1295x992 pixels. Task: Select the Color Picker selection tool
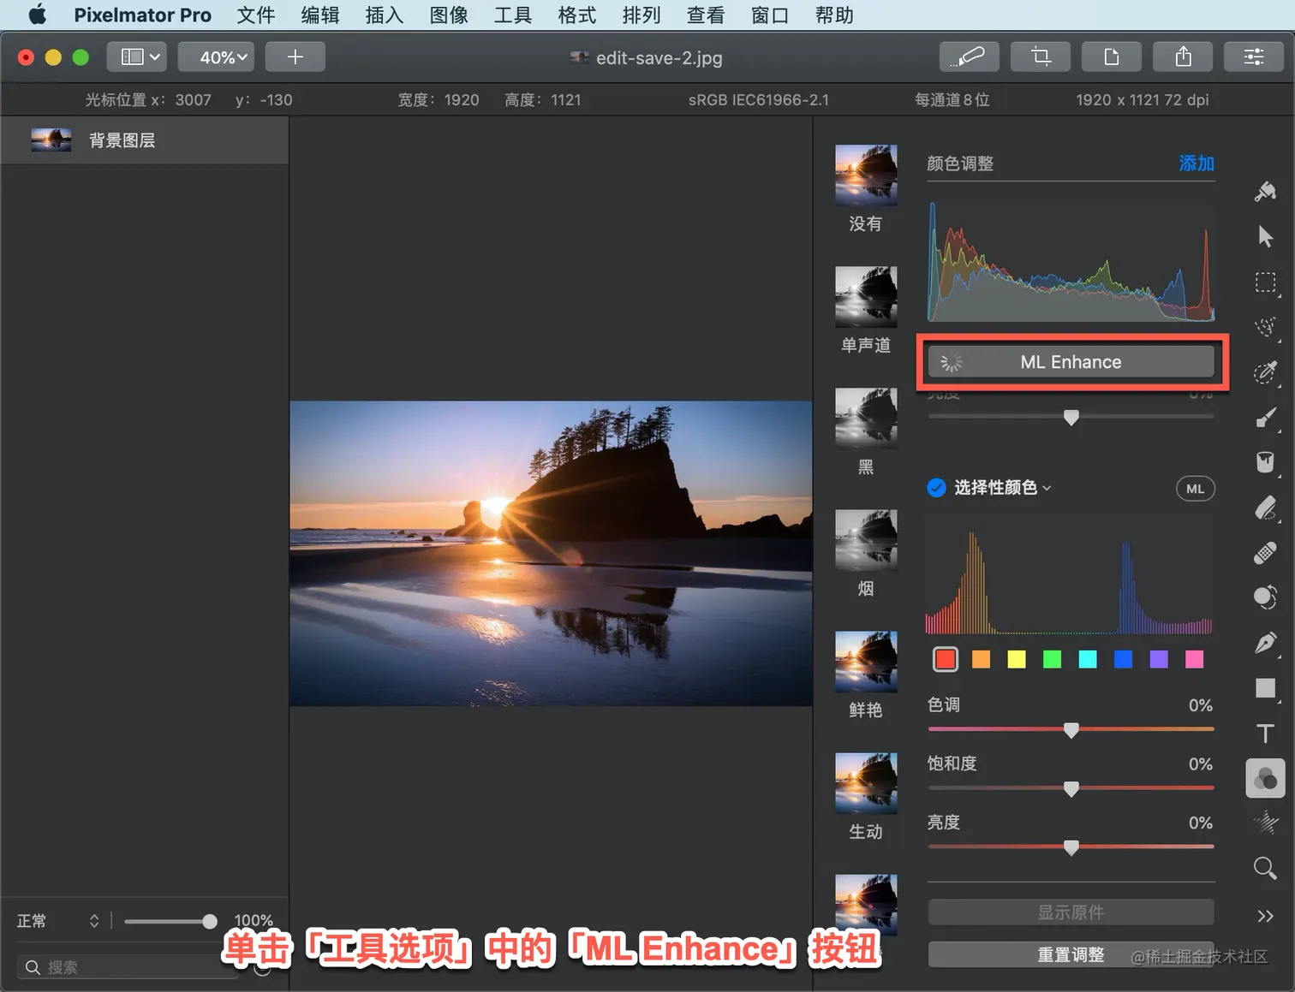point(1265,372)
